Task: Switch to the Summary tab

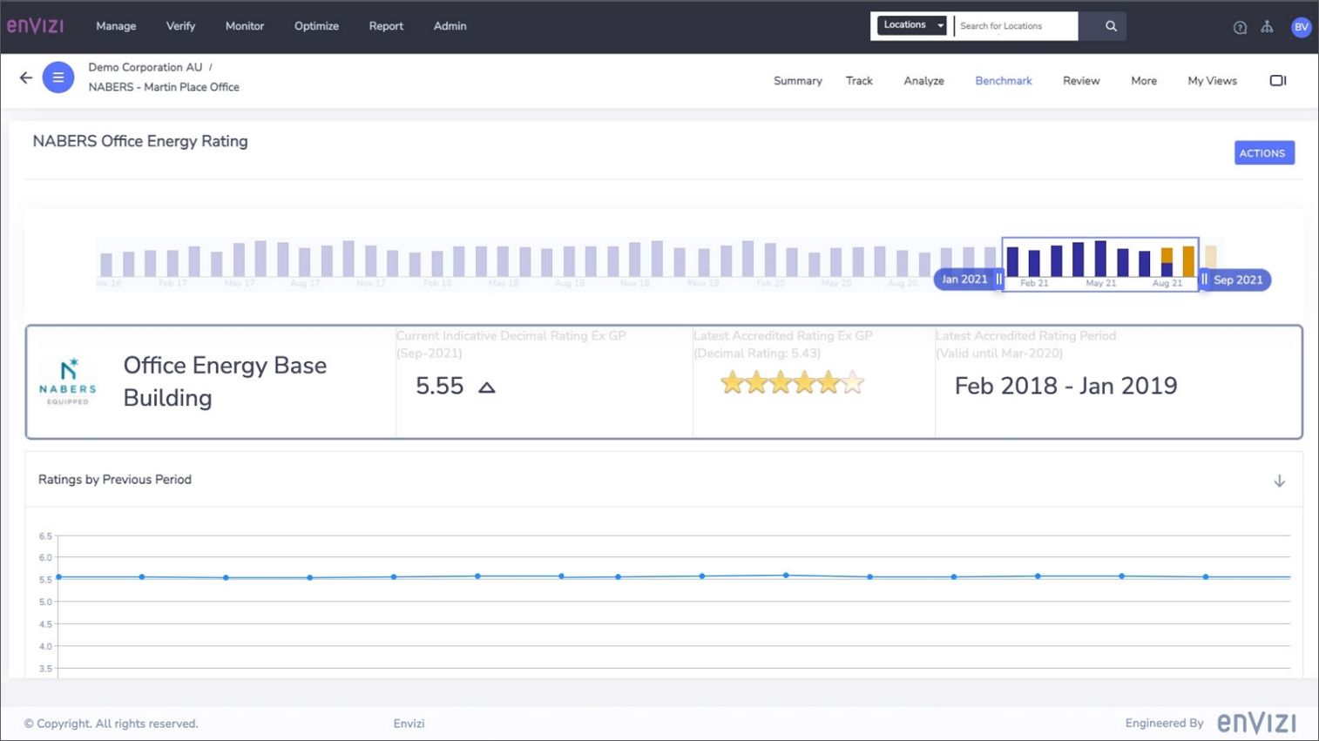Action: 798,81
